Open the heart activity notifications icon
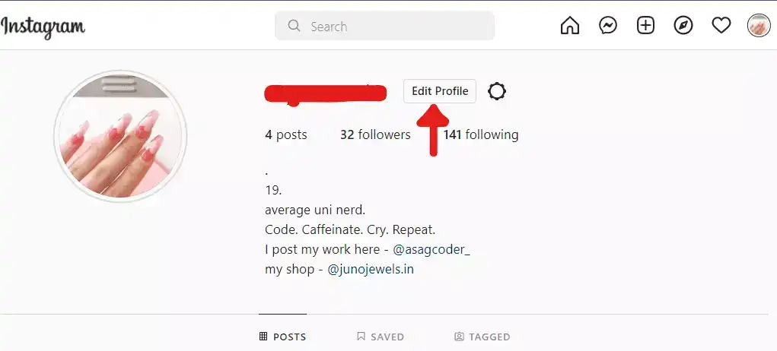Viewport: 777px width, 351px height. 721,25
